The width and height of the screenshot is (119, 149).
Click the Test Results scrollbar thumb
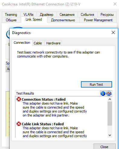tap(110, 113)
